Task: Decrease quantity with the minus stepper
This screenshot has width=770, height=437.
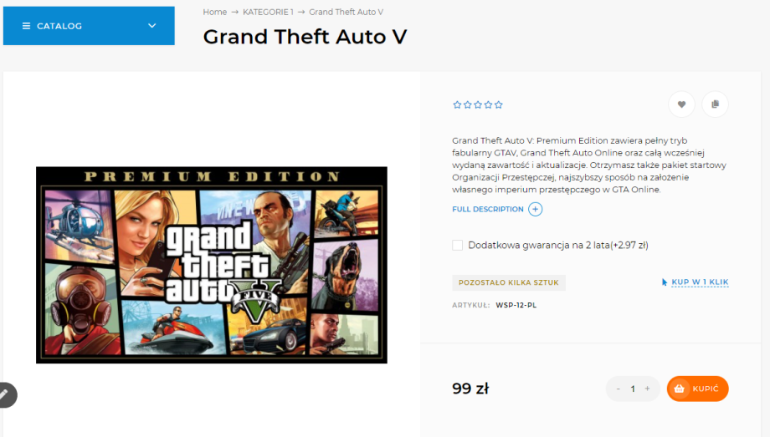Action: point(619,389)
